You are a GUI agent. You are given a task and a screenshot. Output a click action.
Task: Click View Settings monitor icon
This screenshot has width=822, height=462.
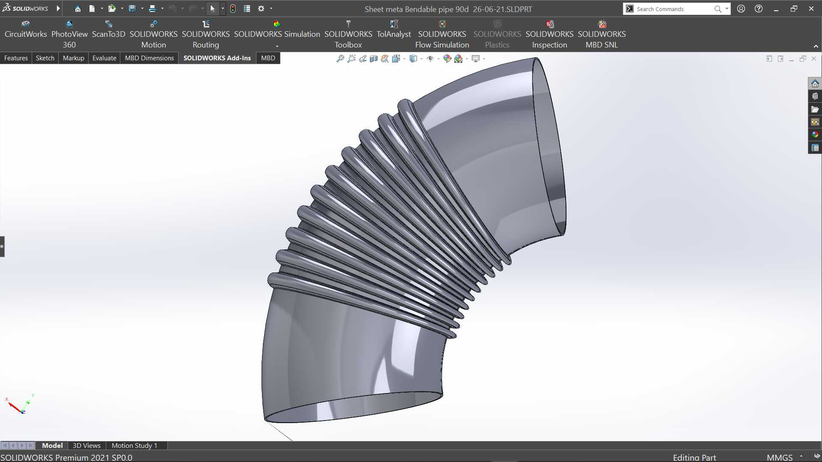coord(476,59)
